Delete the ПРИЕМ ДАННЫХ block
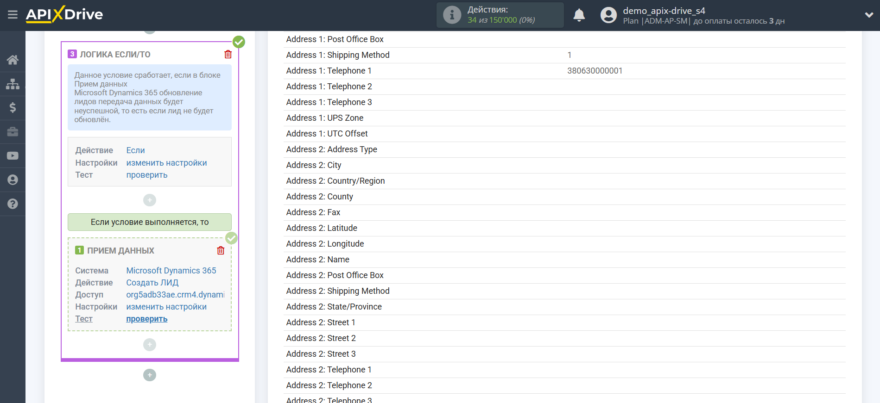The image size is (880, 403). pos(221,250)
